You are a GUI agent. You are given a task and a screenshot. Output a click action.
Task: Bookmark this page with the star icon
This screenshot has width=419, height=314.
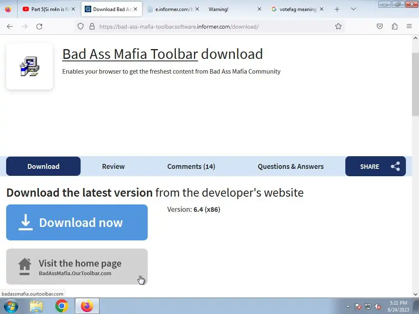pyautogui.click(x=338, y=27)
